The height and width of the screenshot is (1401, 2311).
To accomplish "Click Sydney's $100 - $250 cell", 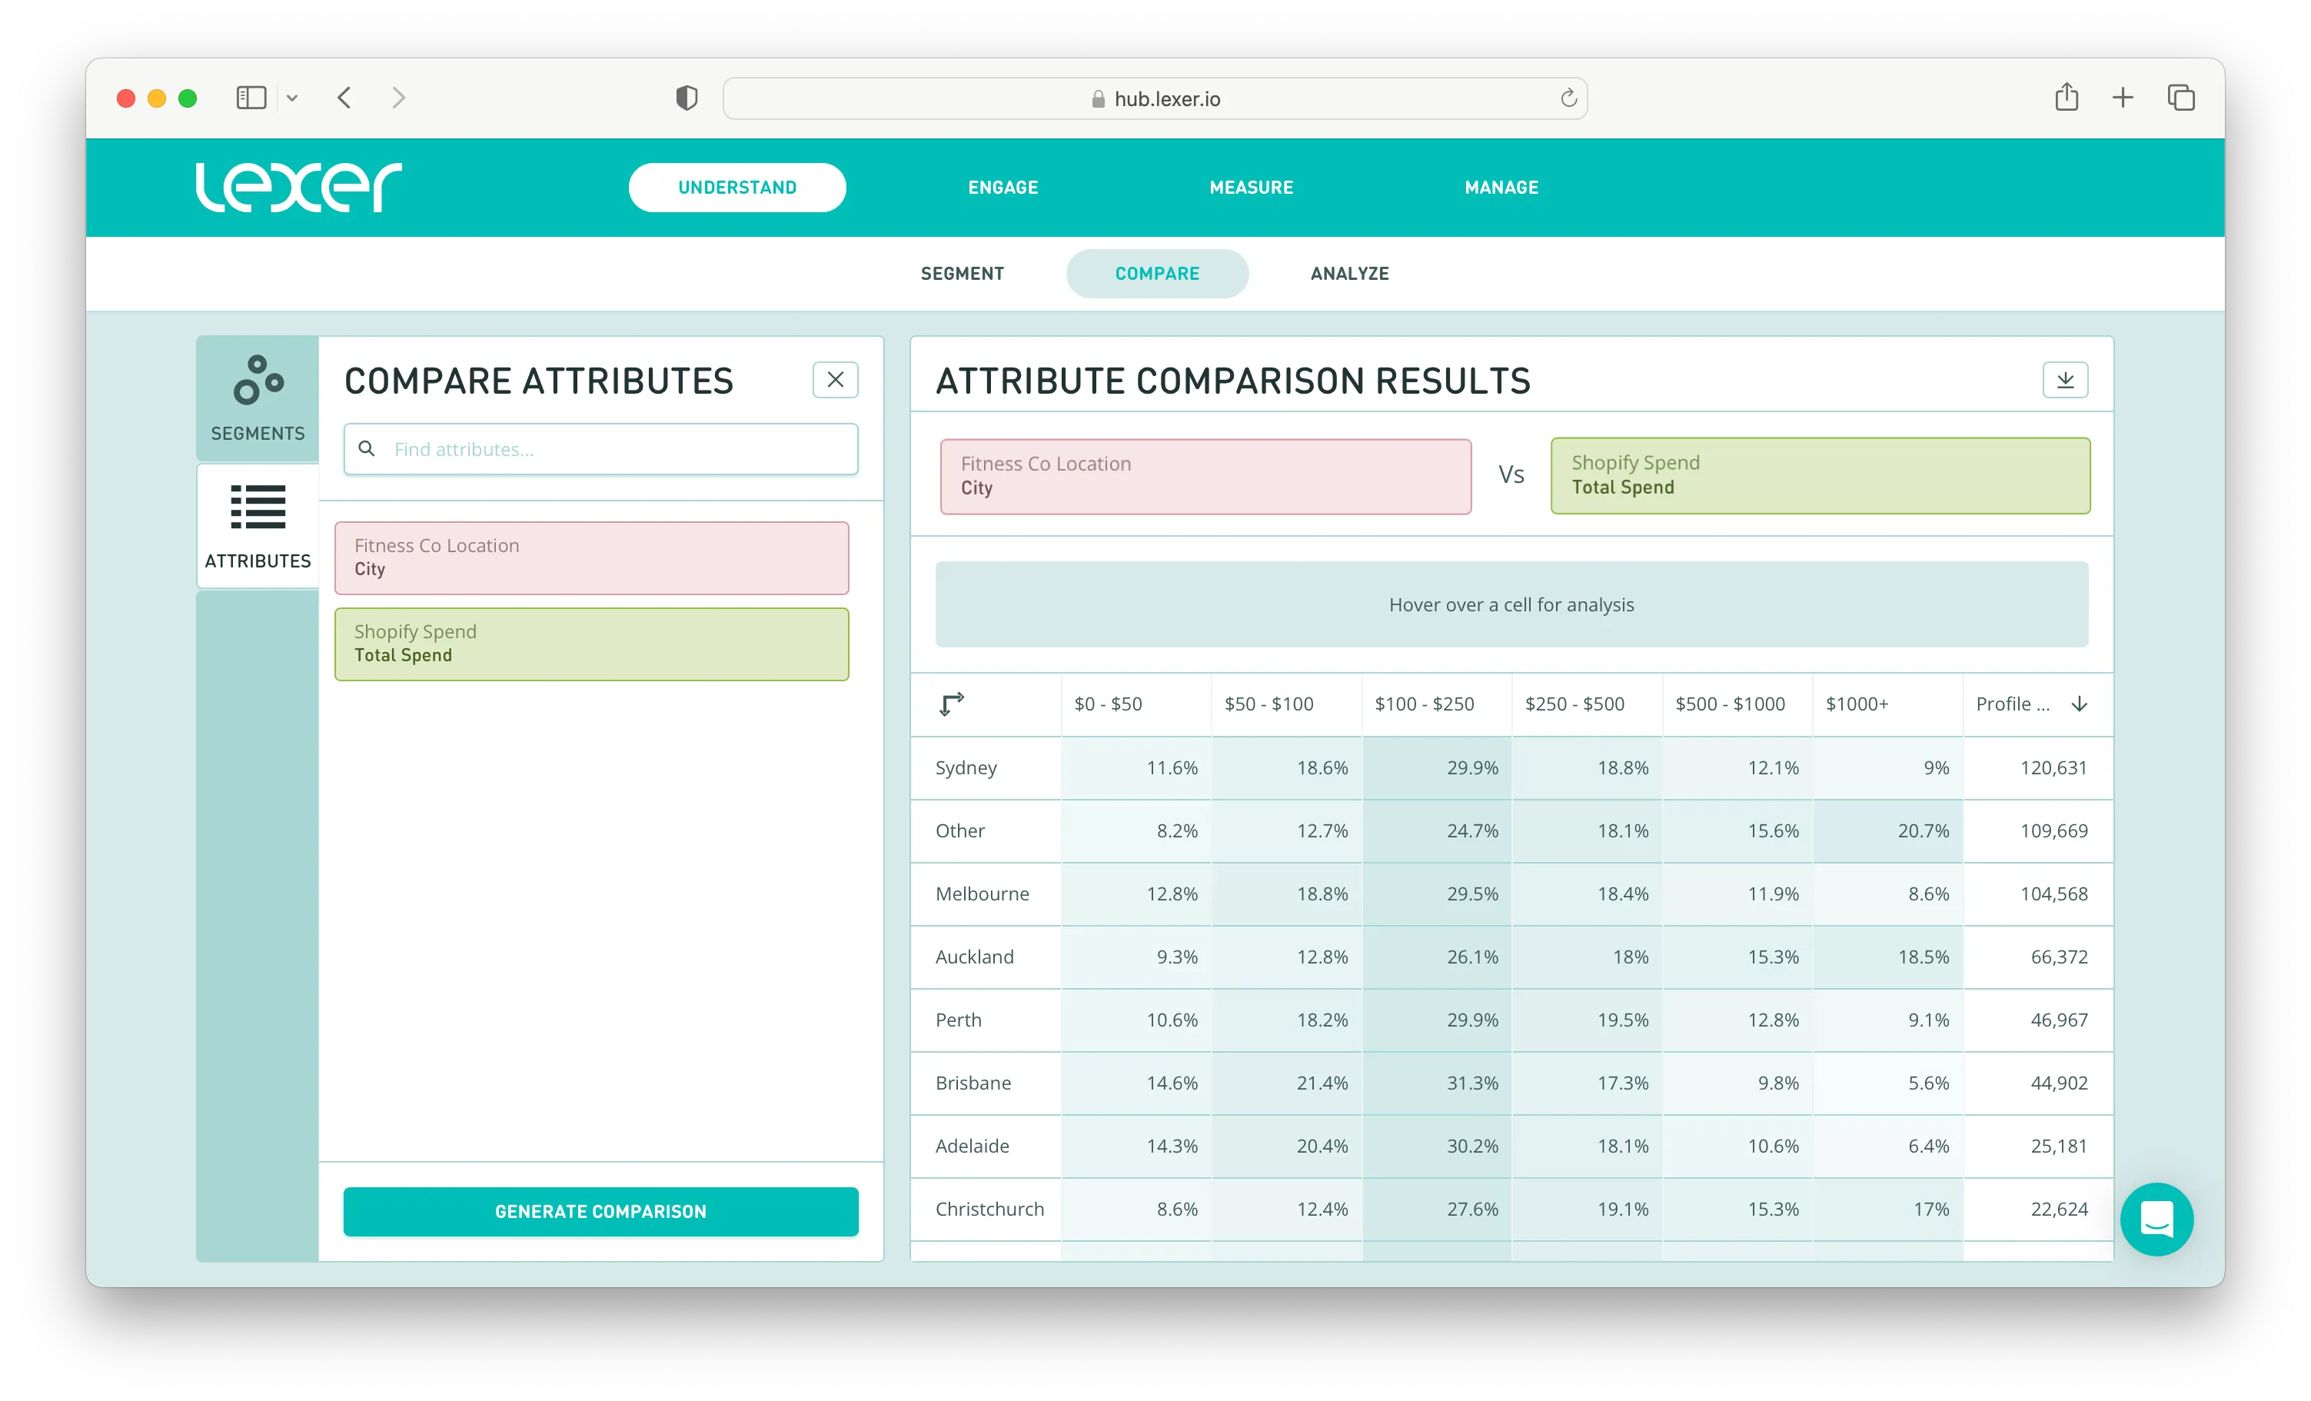I will pyautogui.click(x=1436, y=767).
